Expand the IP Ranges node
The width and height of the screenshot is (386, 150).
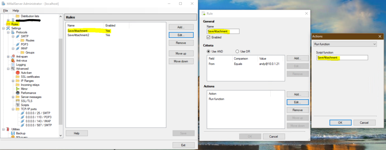click(x=13, y=81)
